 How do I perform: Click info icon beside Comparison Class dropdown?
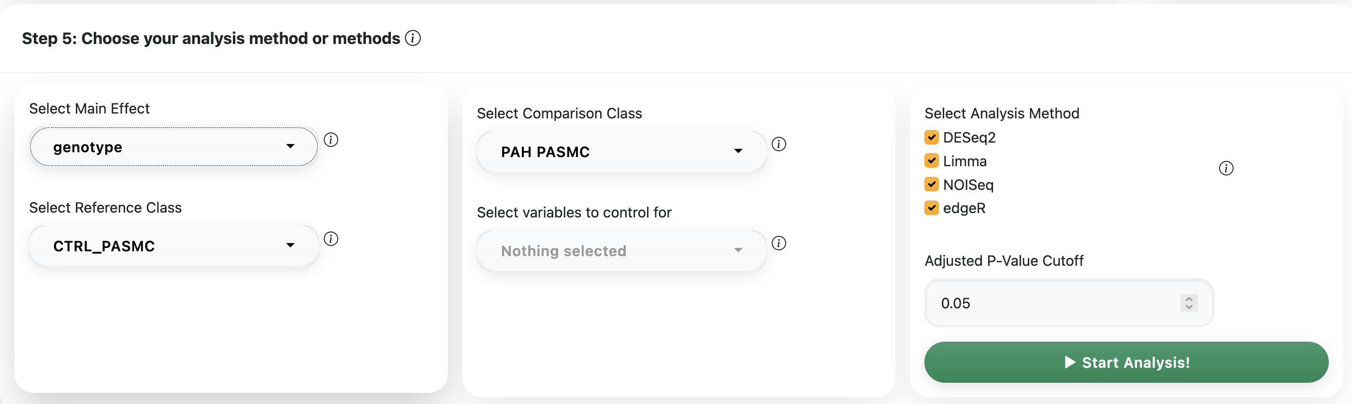pos(778,144)
